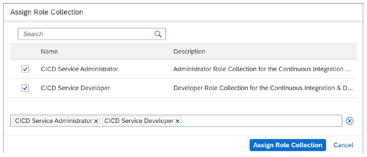367x157 pixels.
Task: Click the Administrator Role Collection description text
Action: [262, 69]
